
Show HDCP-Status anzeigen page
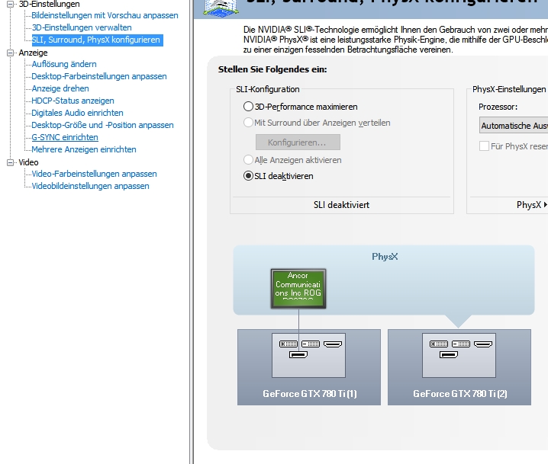73,101
